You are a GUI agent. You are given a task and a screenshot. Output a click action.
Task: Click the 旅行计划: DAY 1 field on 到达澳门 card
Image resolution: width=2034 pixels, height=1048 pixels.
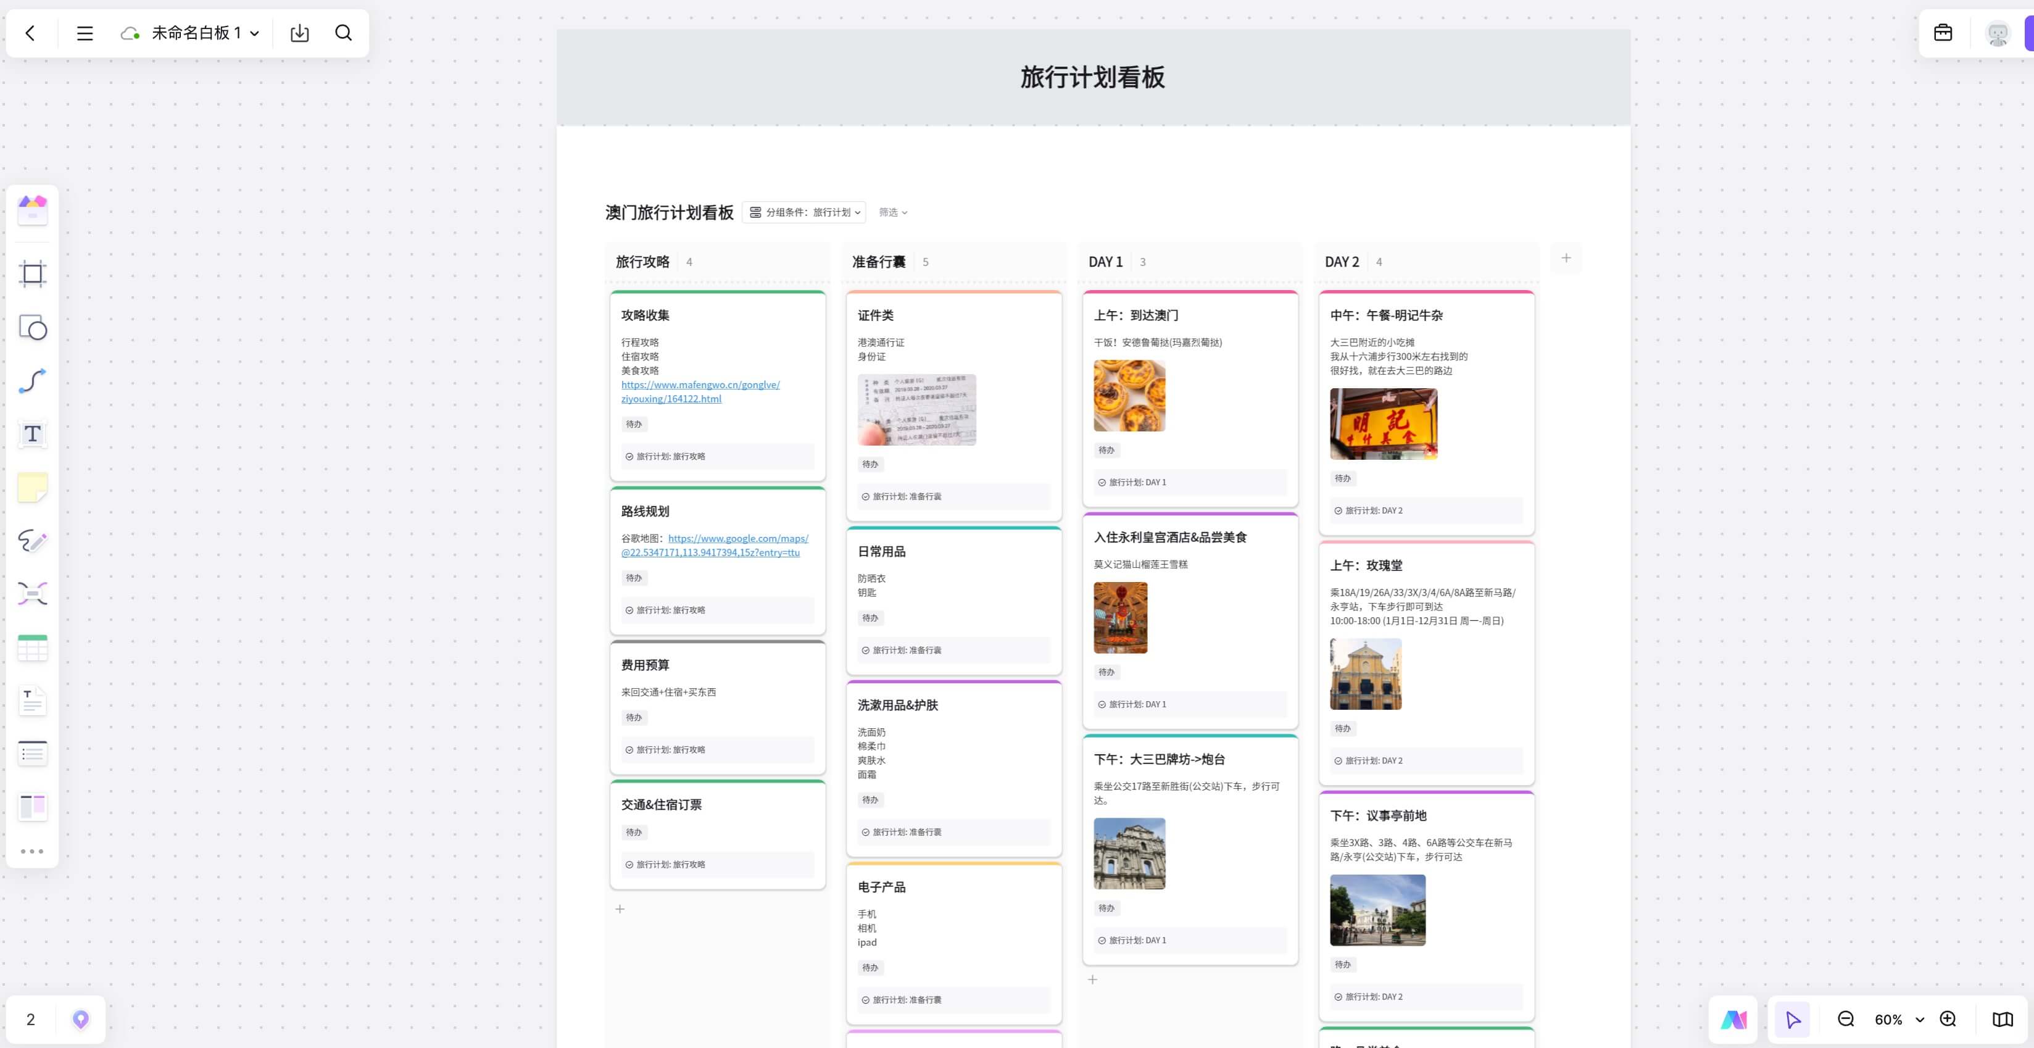(1190, 483)
